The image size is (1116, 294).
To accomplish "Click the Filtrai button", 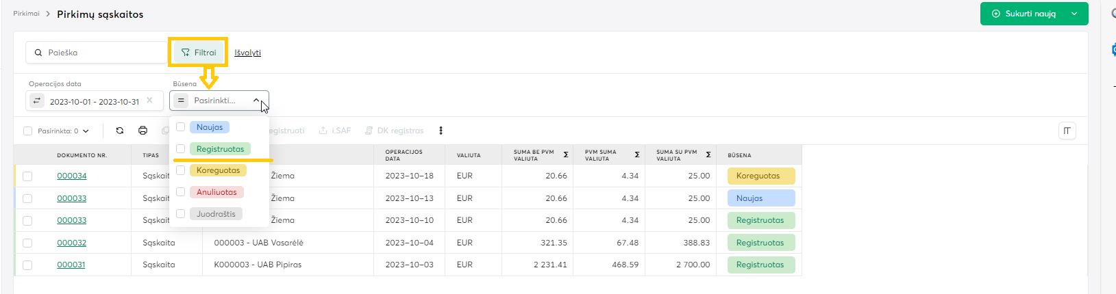I will 198,53.
